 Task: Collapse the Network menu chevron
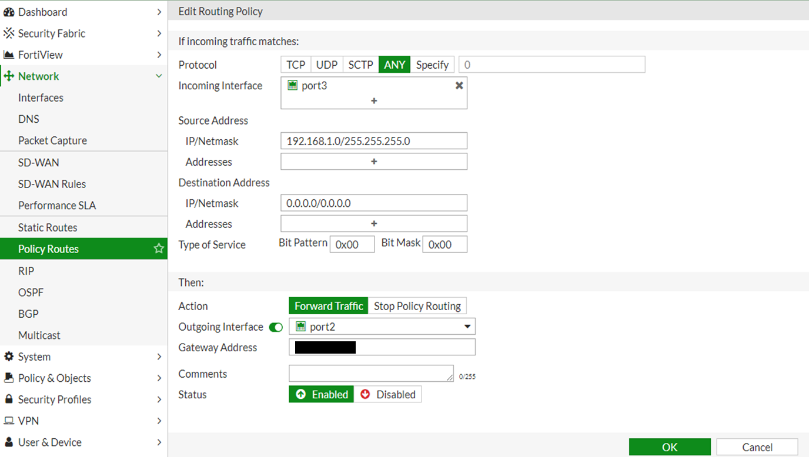click(159, 76)
